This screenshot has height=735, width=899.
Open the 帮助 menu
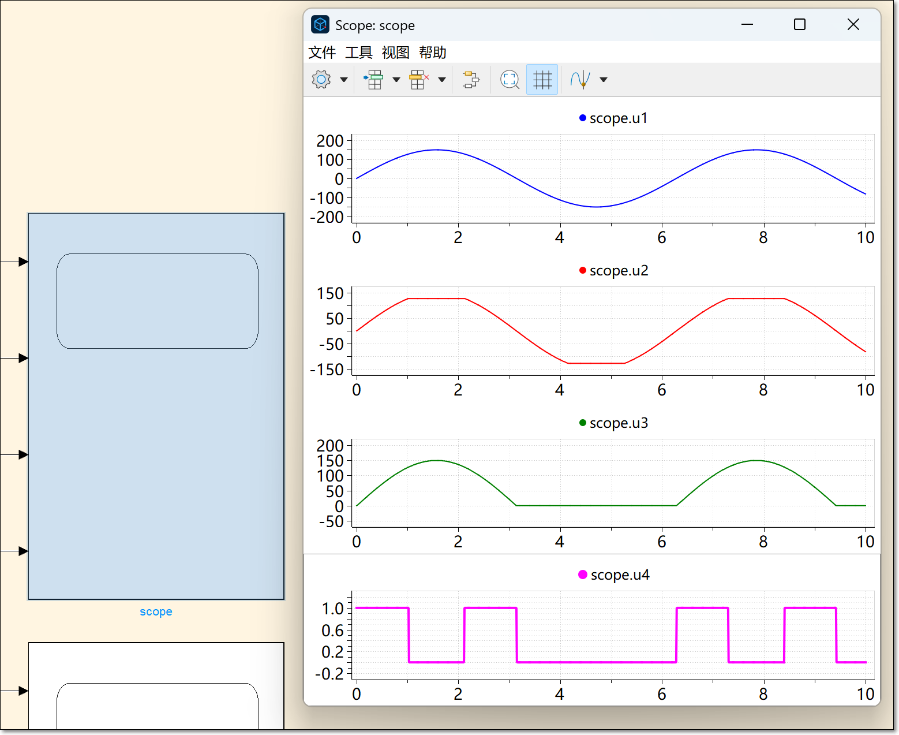(x=433, y=53)
